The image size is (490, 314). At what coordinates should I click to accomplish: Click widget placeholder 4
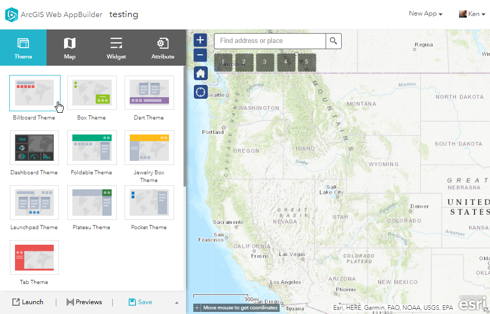tap(286, 62)
